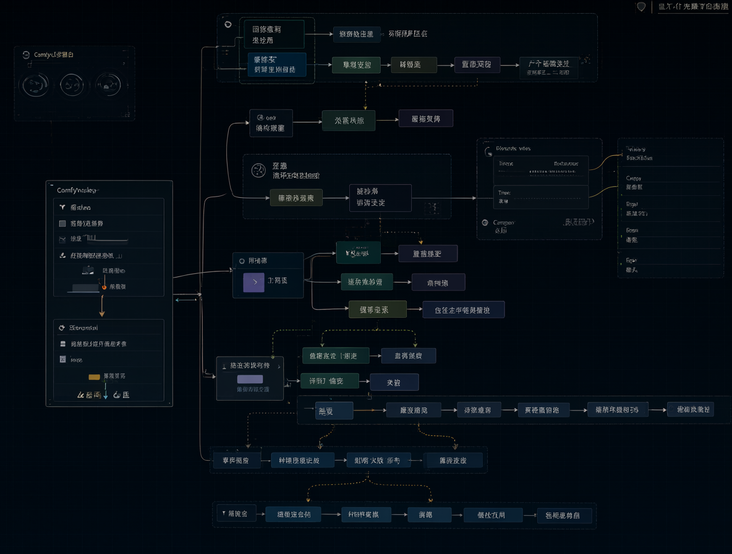
Task: Click the chart icon in the Comfy panel third row
Action: (x=62, y=239)
